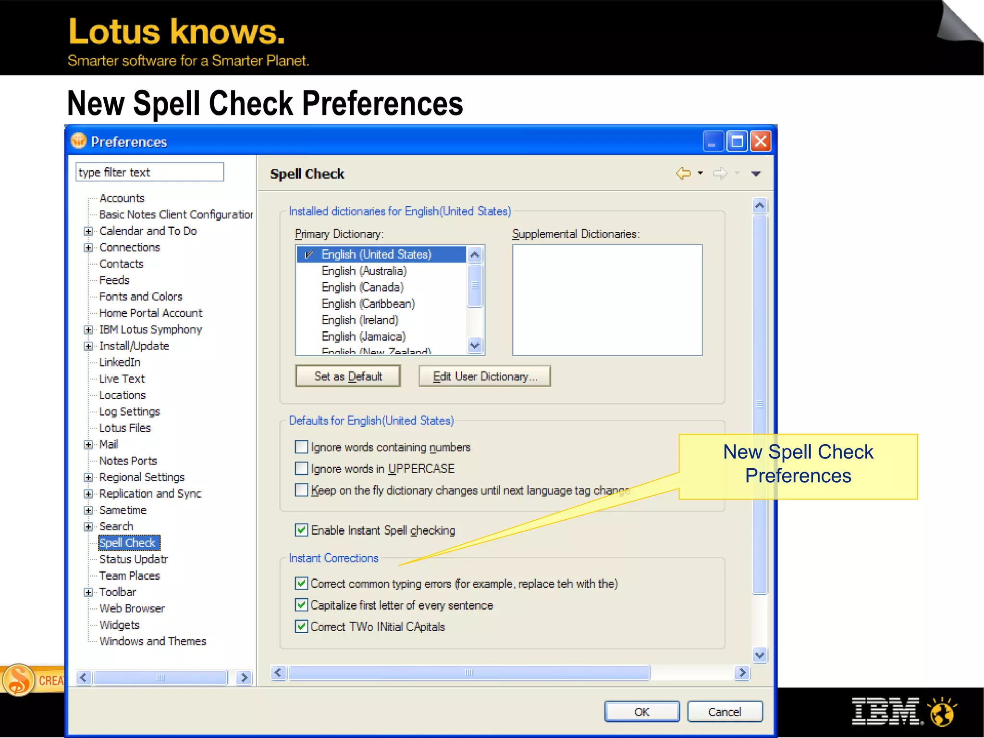
Task: Click scroll up arrow of Spell Check pane
Action: click(x=760, y=206)
